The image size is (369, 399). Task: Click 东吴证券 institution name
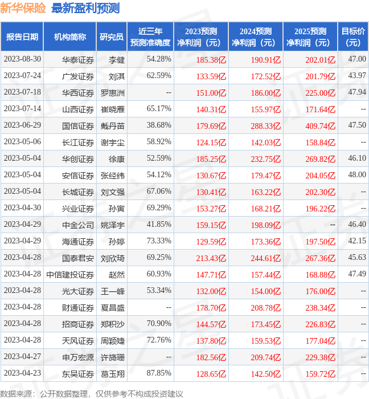(x=78, y=374)
